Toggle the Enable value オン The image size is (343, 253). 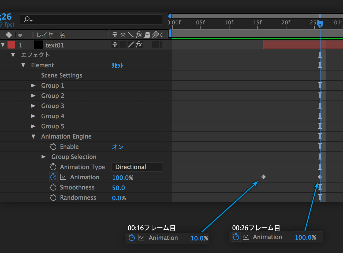[x=118, y=147]
